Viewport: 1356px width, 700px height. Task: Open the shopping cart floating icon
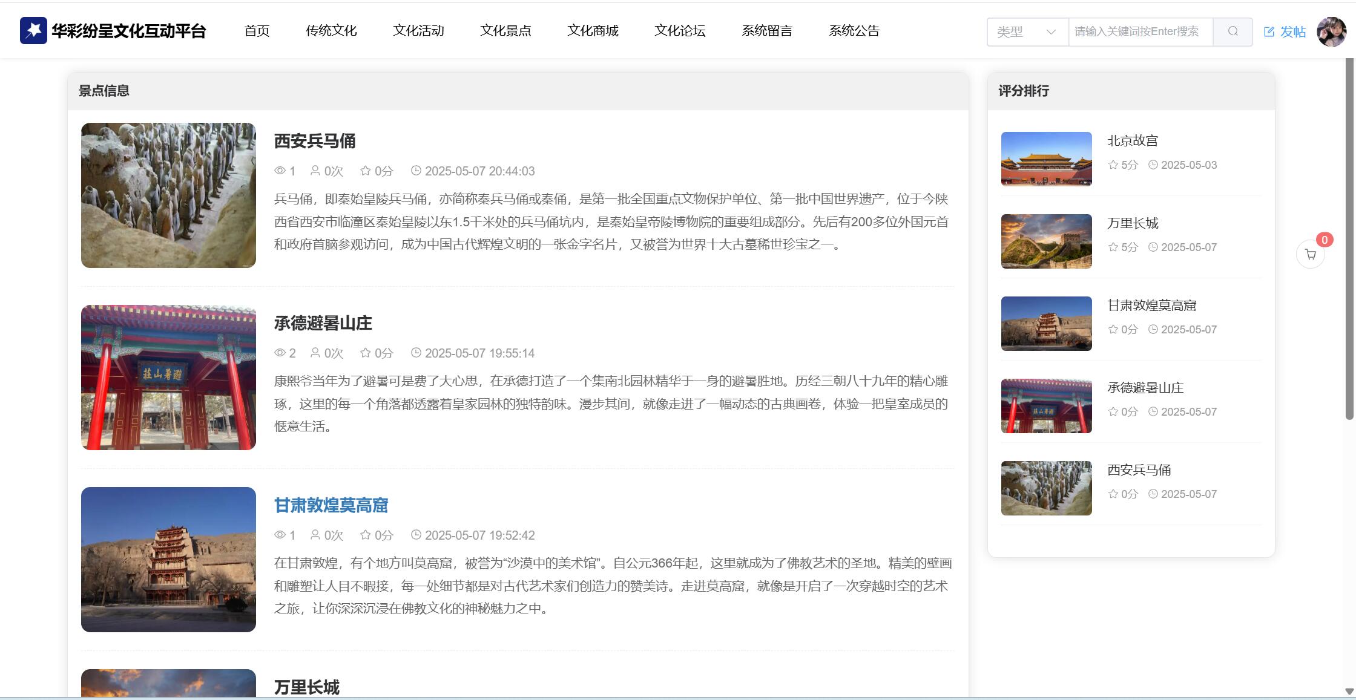(1311, 255)
